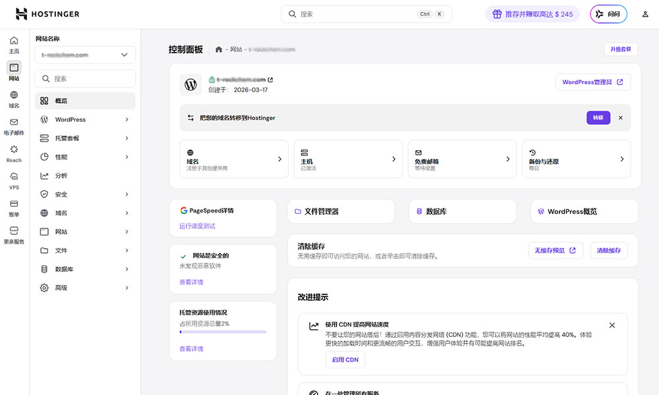Click the 运行速度测试 link
Image resolution: width=659 pixels, height=395 pixels.
(x=197, y=226)
